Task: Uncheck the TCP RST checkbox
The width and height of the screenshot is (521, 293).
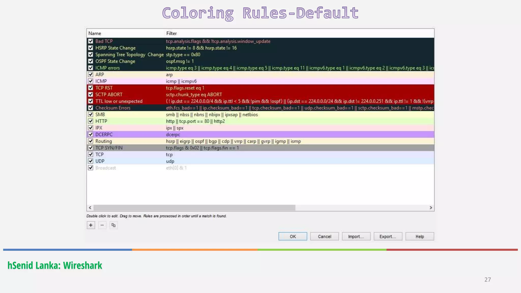Action: [91, 88]
